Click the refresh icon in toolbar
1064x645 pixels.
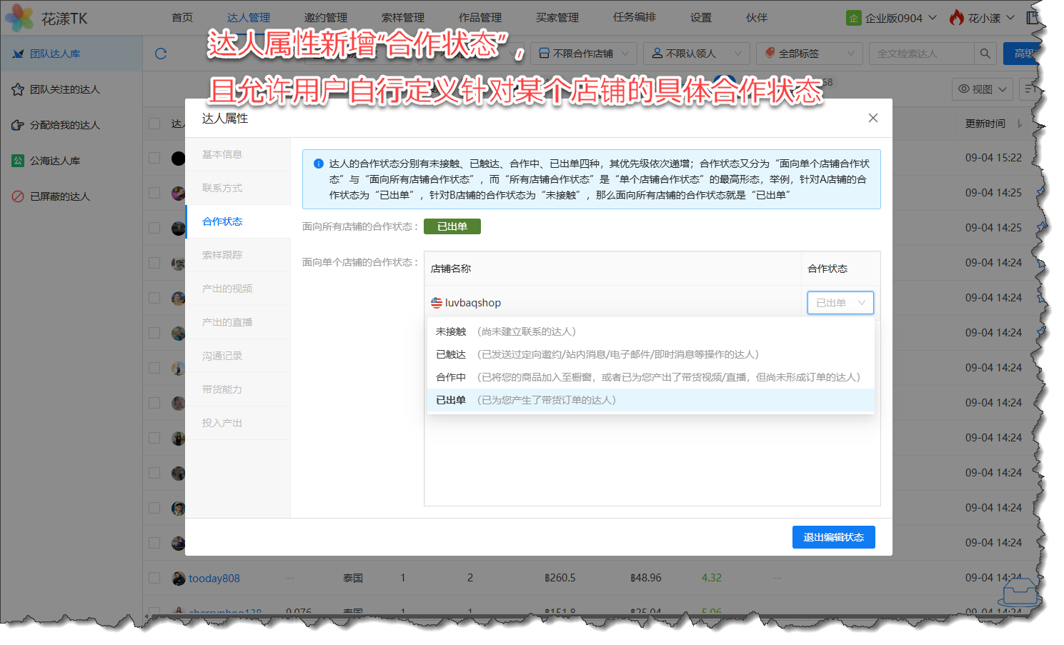click(x=161, y=54)
